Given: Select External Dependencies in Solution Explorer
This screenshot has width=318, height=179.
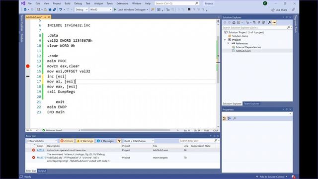Looking at the screenshot, I should point(248,47).
